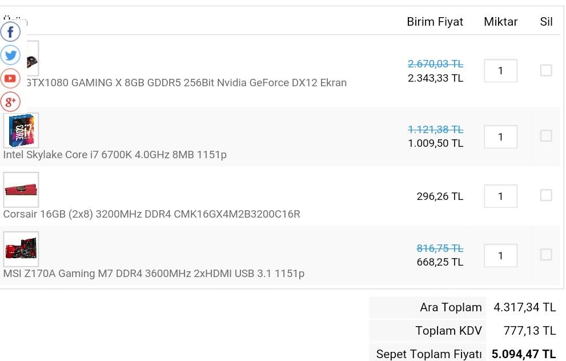This screenshot has width=566, height=361.
Task: Open the Intel Core i7 product thumbnail
Action: point(21,130)
